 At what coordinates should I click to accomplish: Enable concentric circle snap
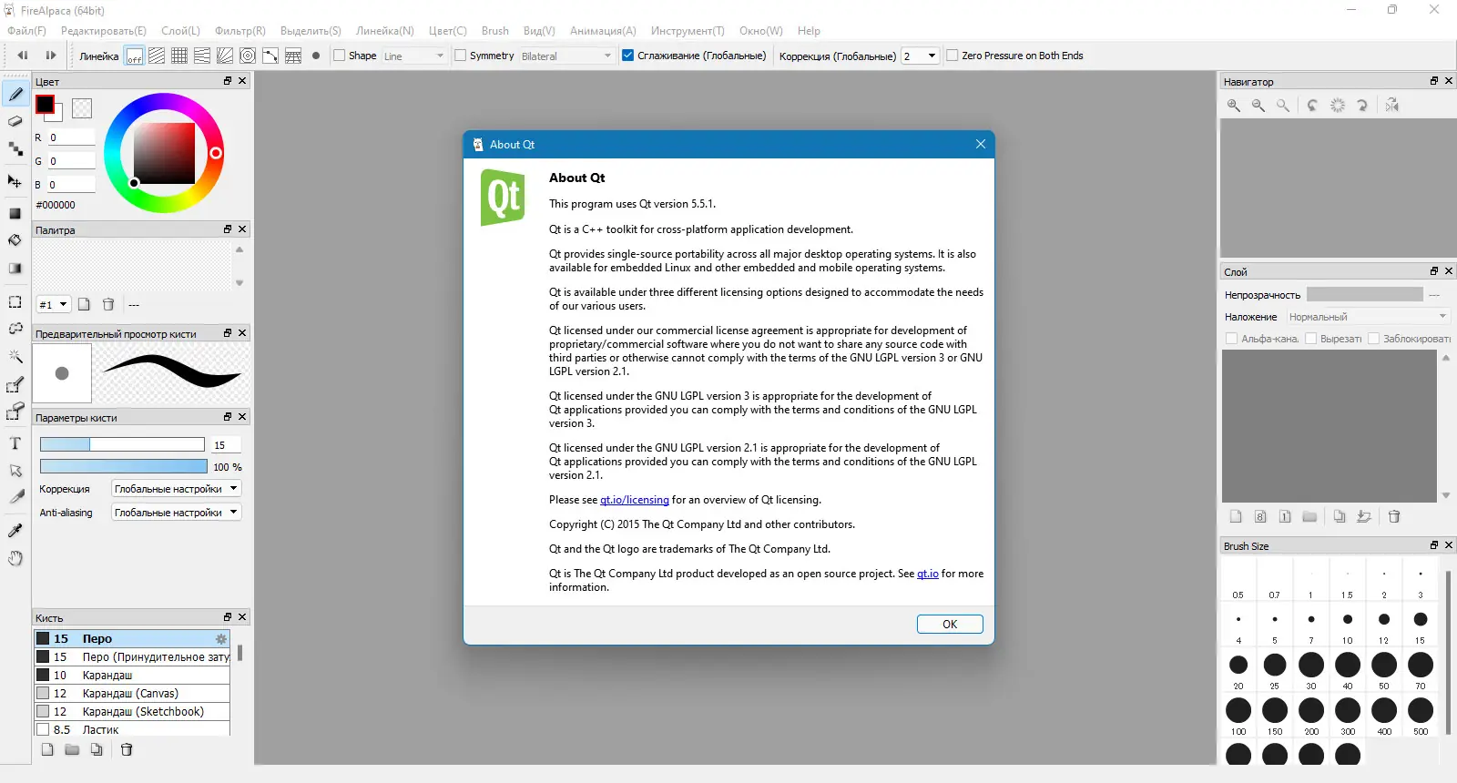(248, 56)
